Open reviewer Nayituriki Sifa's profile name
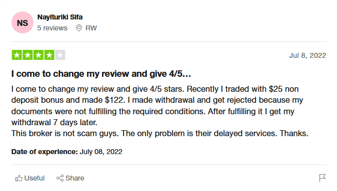The image size is (337, 191). click(60, 17)
